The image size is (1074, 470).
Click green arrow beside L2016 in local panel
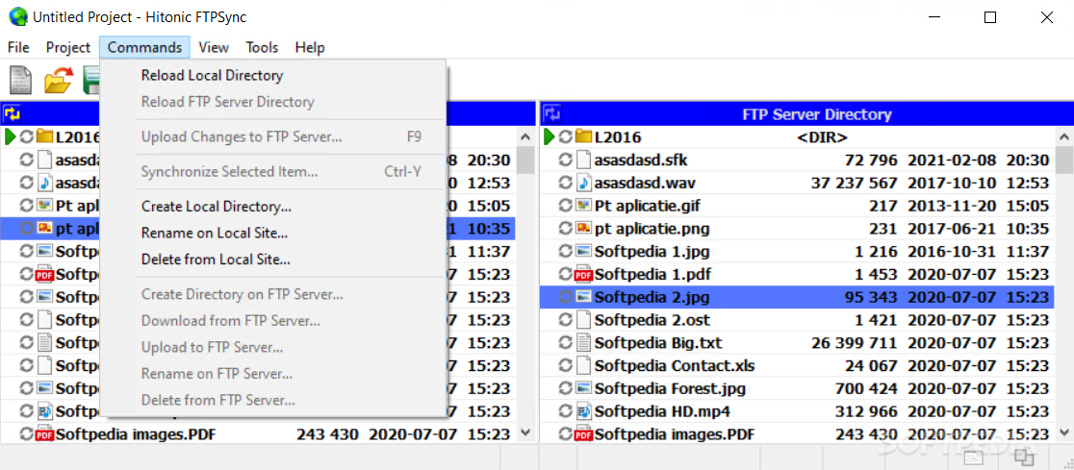pos(10,136)
